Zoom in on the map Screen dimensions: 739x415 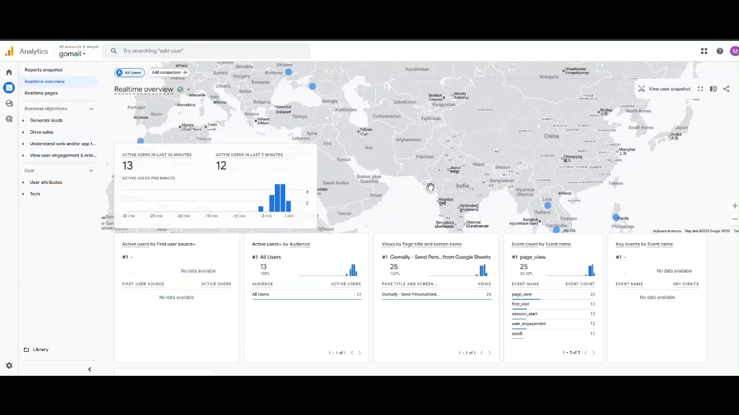735,206
